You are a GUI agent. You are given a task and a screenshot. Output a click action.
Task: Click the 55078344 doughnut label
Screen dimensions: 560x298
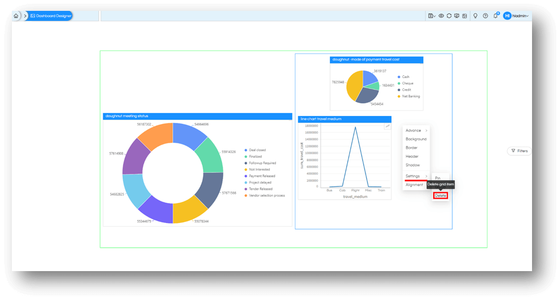click(x=202, y=221)
